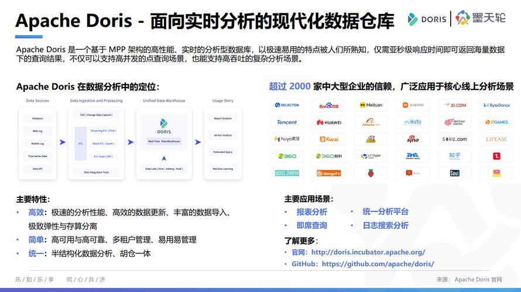Click the 即席查询 scenario link
The image size is (521, 292).
(x=311, y=225)
